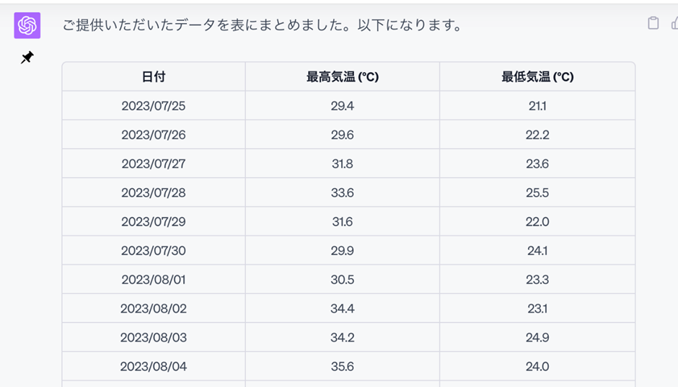Select the date cell 2023/08/01

[154, 280]
